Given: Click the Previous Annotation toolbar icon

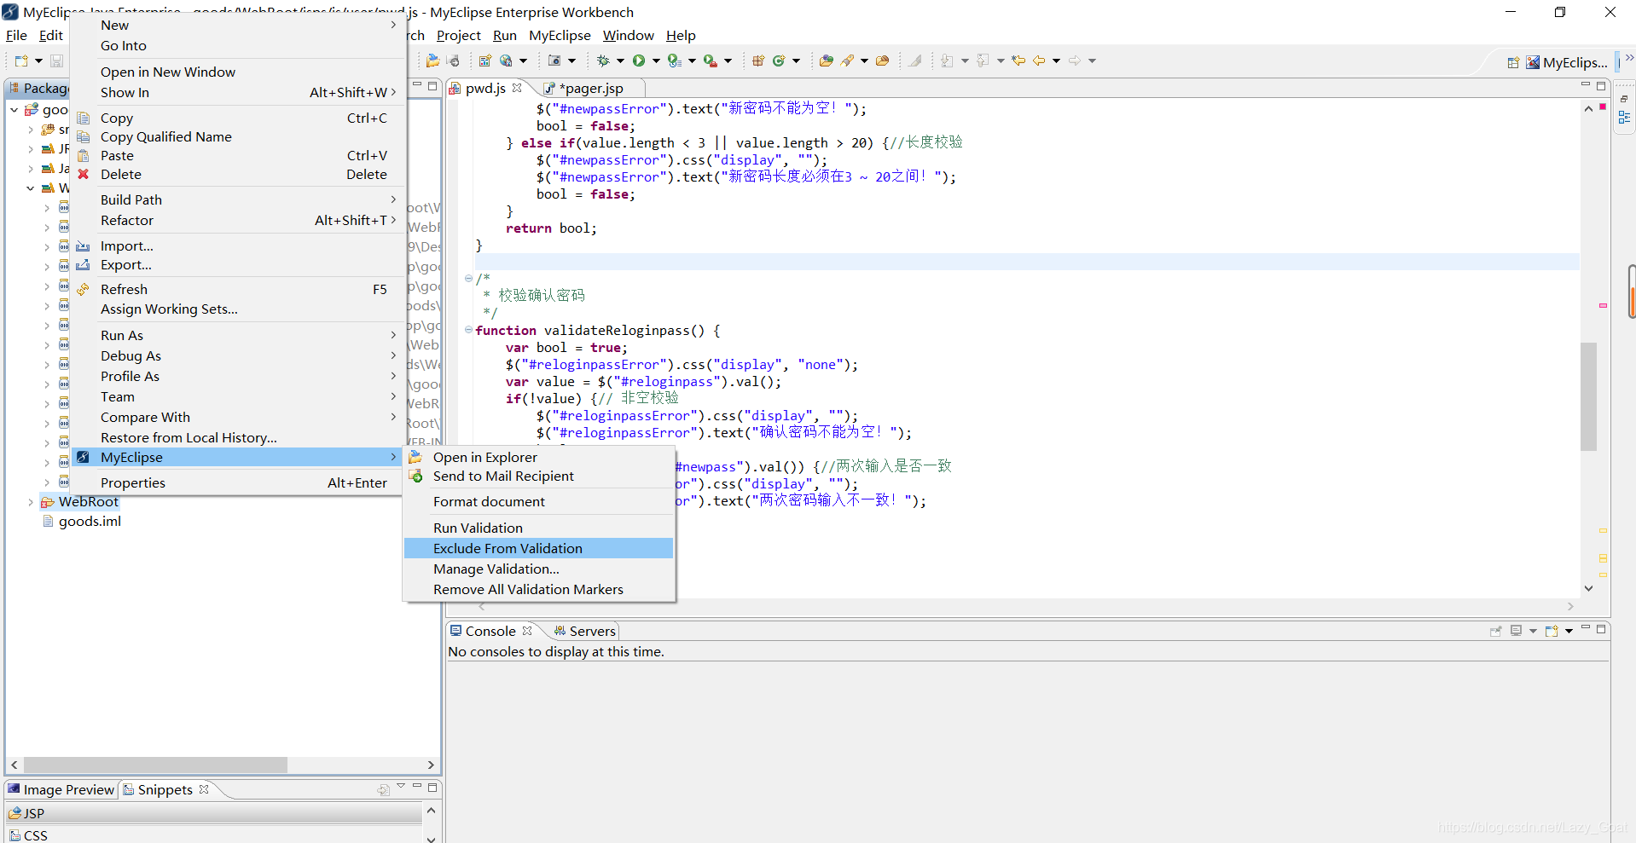Looking at the screenshot, I should tap(983, 61).
